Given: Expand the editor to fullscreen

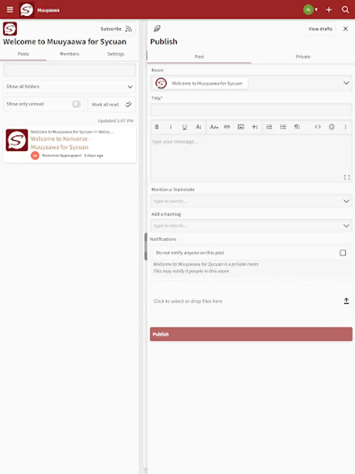Looking at the screenshot, I should [x=347, y=177].
